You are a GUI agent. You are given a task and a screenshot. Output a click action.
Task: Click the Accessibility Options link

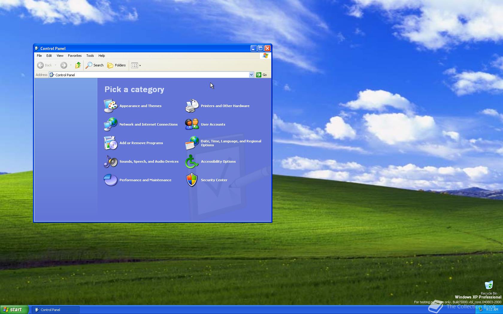point(218,161)
